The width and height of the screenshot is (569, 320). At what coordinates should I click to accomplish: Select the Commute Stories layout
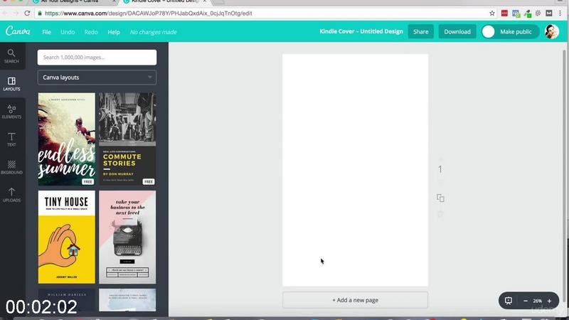[x=127, y=139]
